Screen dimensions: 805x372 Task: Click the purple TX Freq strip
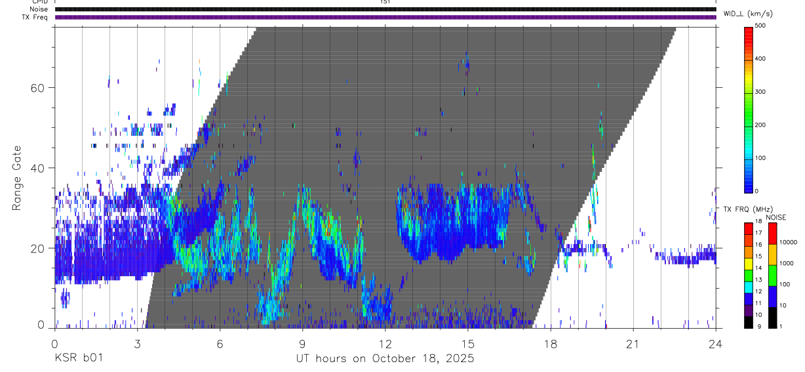385,17
